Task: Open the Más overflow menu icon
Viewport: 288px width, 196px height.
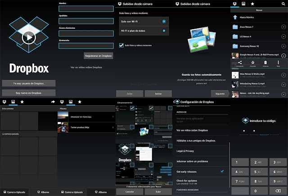Action: pos(278,63)
